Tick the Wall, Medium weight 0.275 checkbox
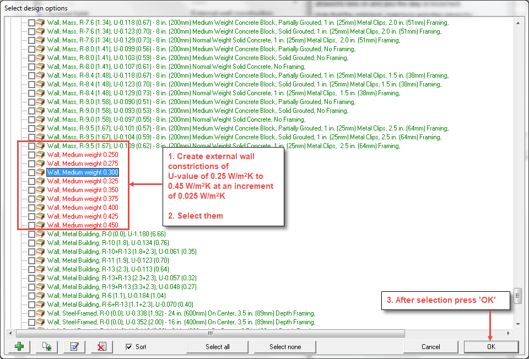The image size is (529, 359). (x=31, y=164)
